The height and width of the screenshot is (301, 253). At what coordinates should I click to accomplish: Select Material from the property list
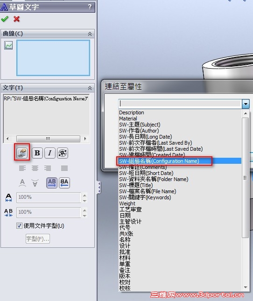(x=128, y=119)
